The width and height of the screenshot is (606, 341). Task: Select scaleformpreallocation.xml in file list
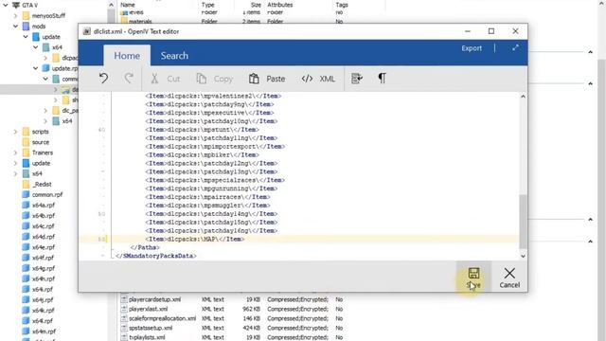pos(162,318)
